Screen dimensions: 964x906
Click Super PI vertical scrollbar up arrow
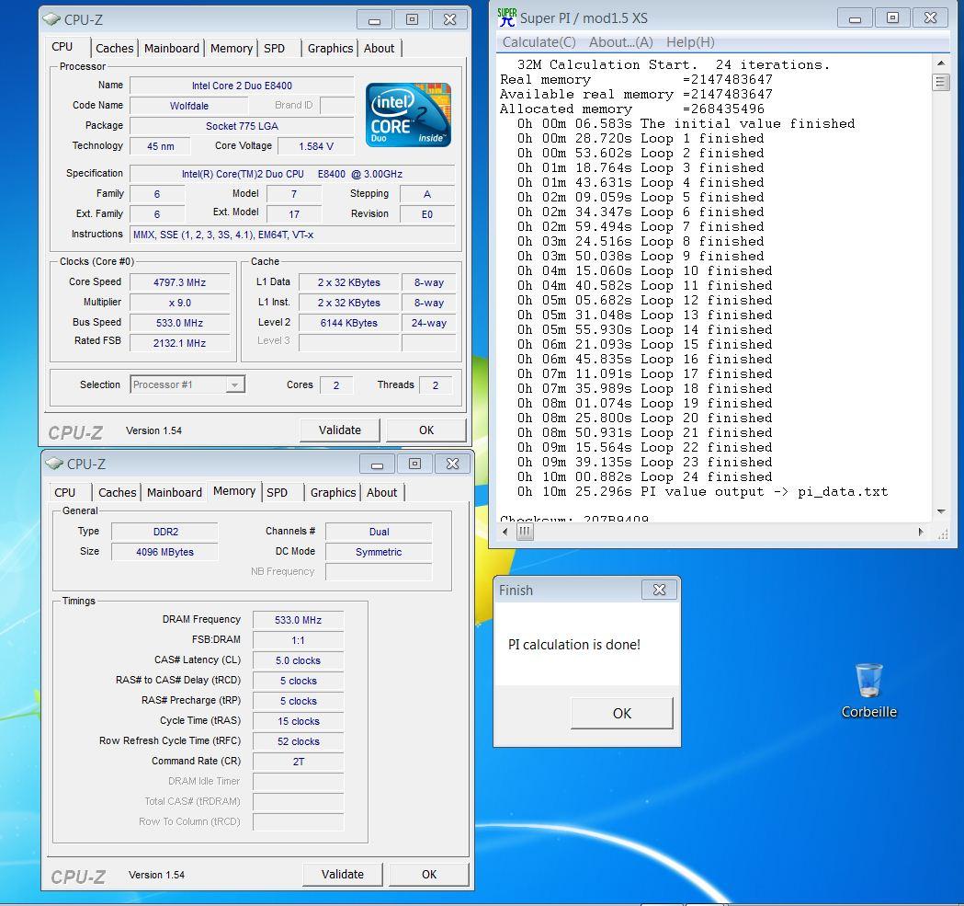pyautogui.click(x=941, y=63)
